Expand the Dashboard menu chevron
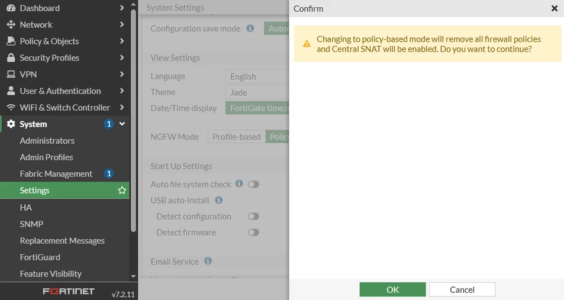The width and height of the screenshot is (564, 300). pos(122,8)
